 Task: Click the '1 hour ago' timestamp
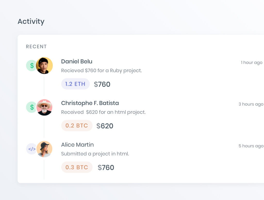coord(251,63)
